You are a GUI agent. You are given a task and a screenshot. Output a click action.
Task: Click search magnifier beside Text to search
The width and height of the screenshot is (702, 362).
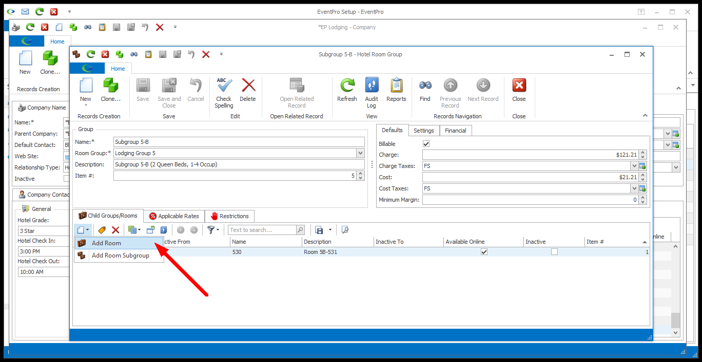click(x=300, y=230)
